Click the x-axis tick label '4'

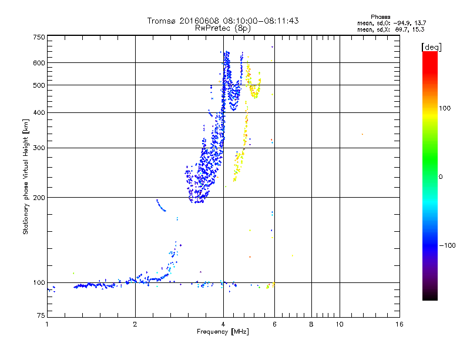pos(223,324)
